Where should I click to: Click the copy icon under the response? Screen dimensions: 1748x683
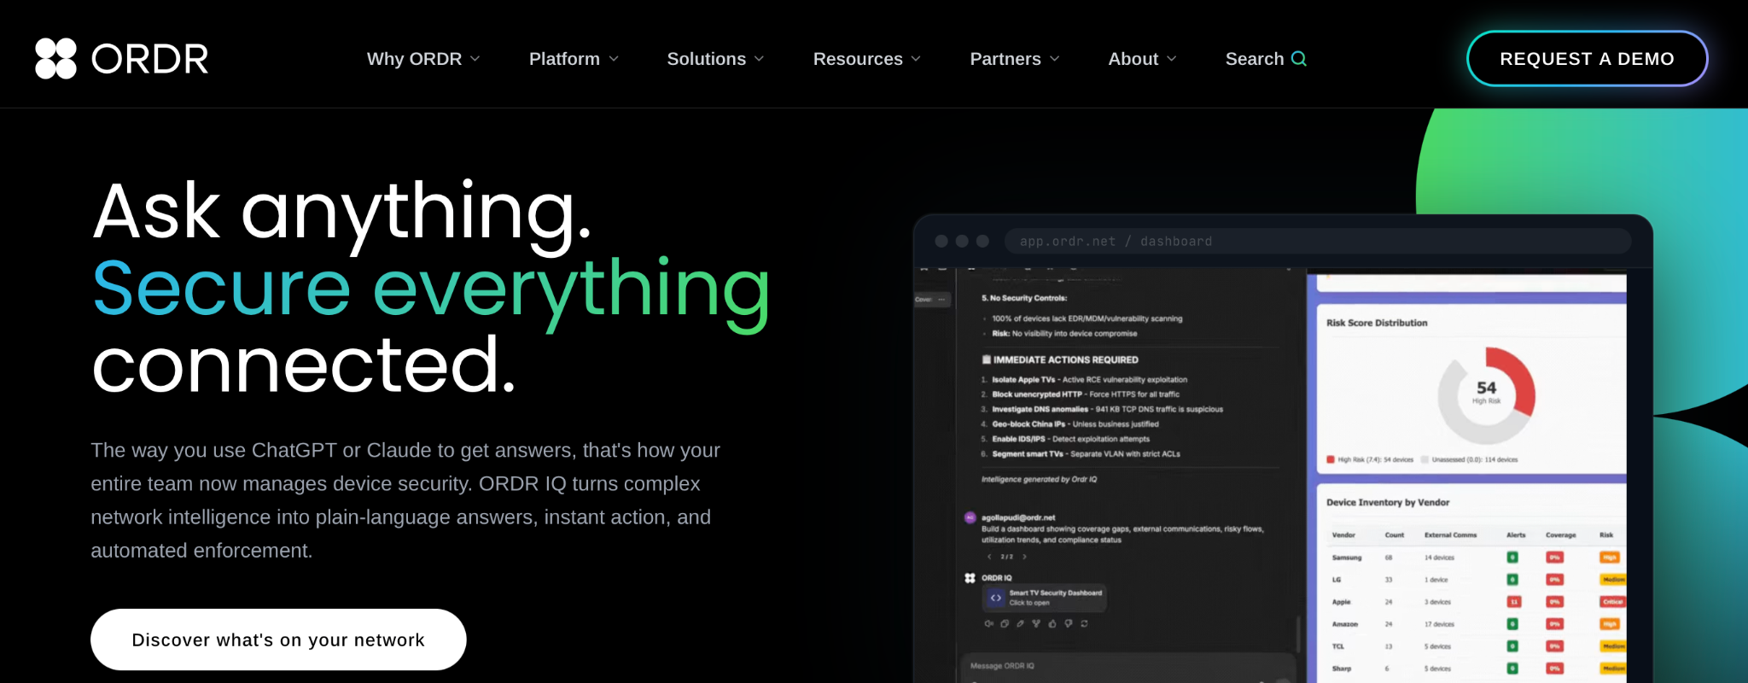[1005, 623]
